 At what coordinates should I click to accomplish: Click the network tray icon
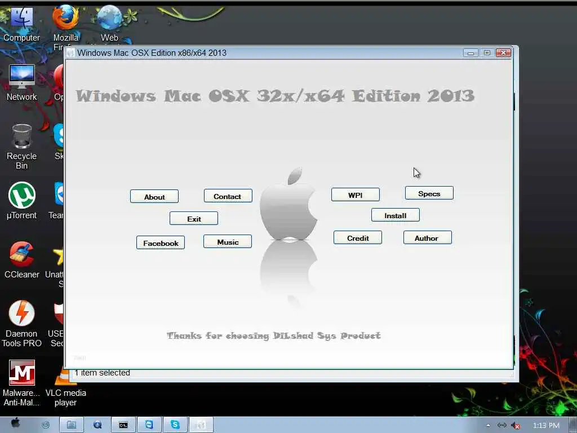[x=502, y=425]
